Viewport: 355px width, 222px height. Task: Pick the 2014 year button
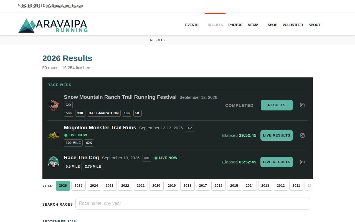pyautogui.click(x=250, y=186)
